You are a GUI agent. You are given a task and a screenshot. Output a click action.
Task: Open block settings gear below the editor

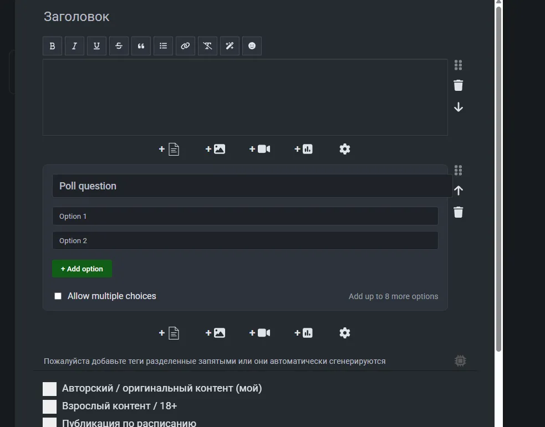[344, 149]
